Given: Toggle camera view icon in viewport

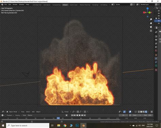Looking at the screenshot, I should [151, 27].
